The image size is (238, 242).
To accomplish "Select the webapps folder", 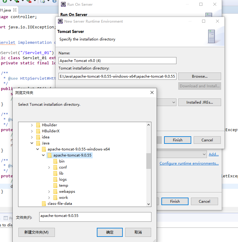I will coord(67,192).
